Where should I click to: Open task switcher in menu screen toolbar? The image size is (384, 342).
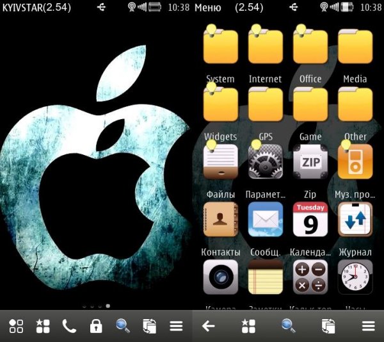pyautogui.click(x=328, y=326)
